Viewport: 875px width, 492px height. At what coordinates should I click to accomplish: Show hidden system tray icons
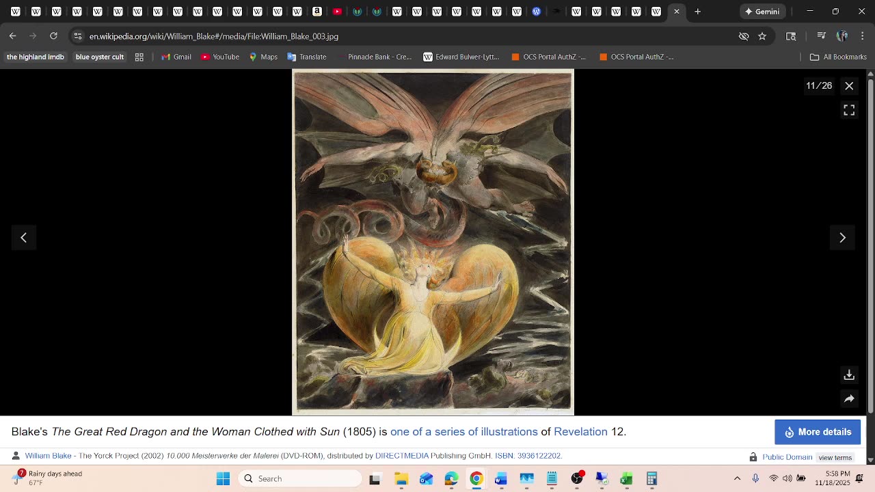pos(737,478)
